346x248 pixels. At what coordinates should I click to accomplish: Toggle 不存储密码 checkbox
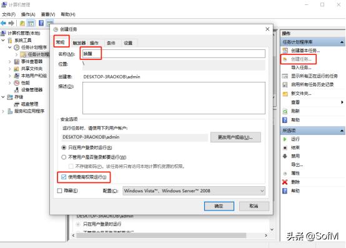click(x=71, y=166)
